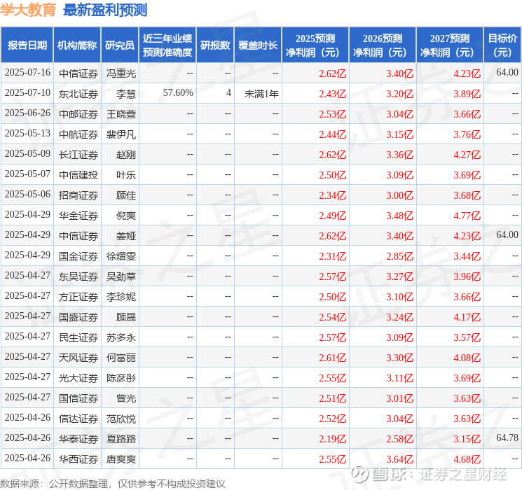Click the 中邮证券 institution cell
Viewport: 522px width, 490px height.
coord(78,114)
